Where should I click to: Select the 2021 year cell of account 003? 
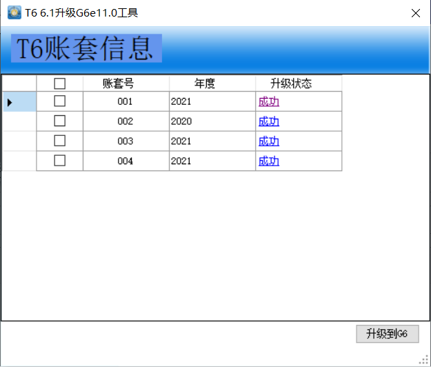tap(212, 141)
